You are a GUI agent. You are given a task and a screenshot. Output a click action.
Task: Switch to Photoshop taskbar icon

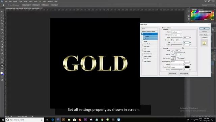[x=58, y=120]
